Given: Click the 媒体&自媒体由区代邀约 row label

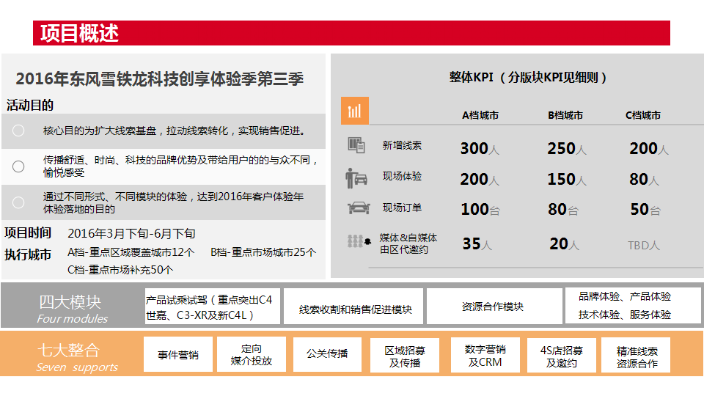Looking at the screenshot, I should point(408,243).
